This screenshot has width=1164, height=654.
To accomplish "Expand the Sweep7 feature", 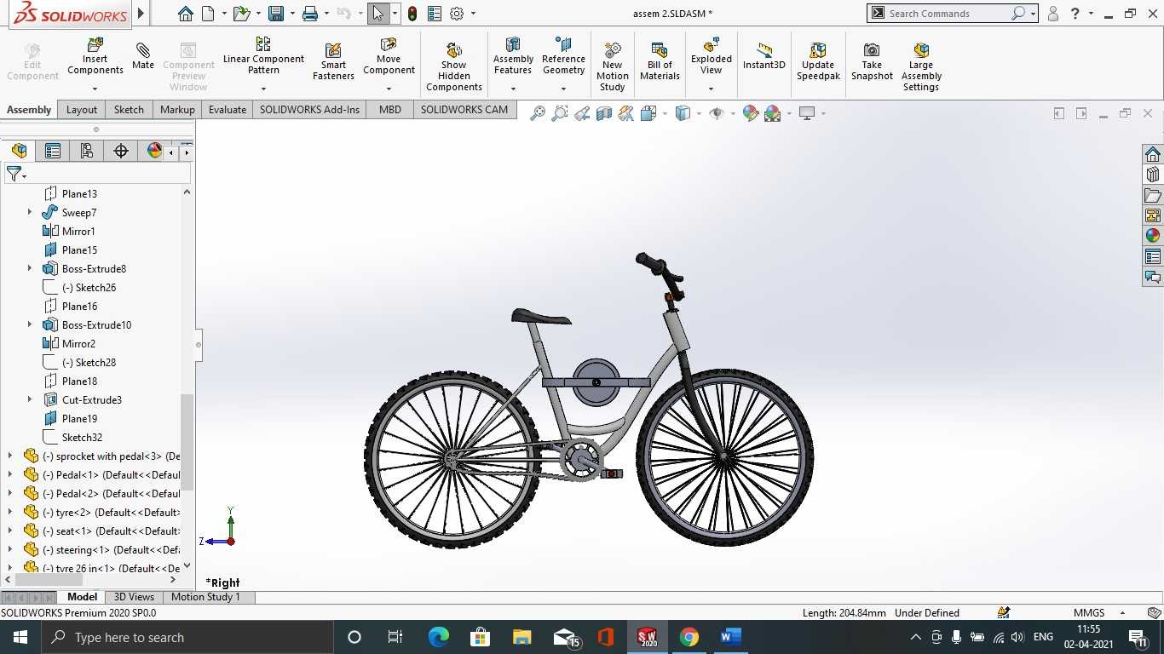I will pyautogui.click(x=30, y=212).
